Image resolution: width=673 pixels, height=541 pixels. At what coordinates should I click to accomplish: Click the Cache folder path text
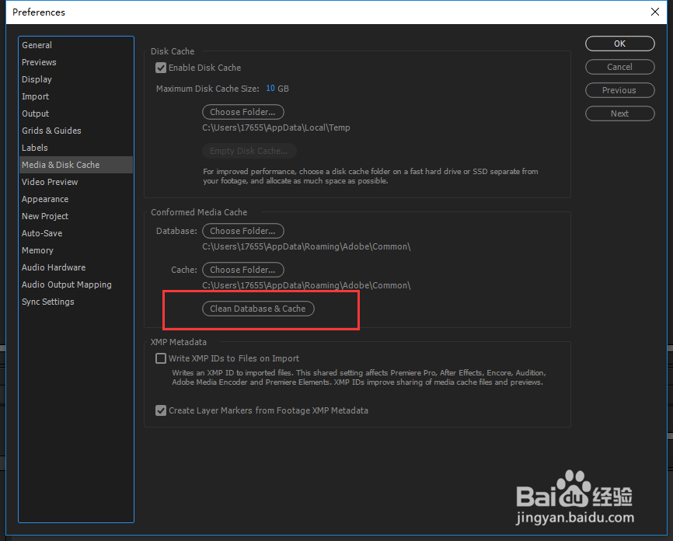click(x=306, y=285)
